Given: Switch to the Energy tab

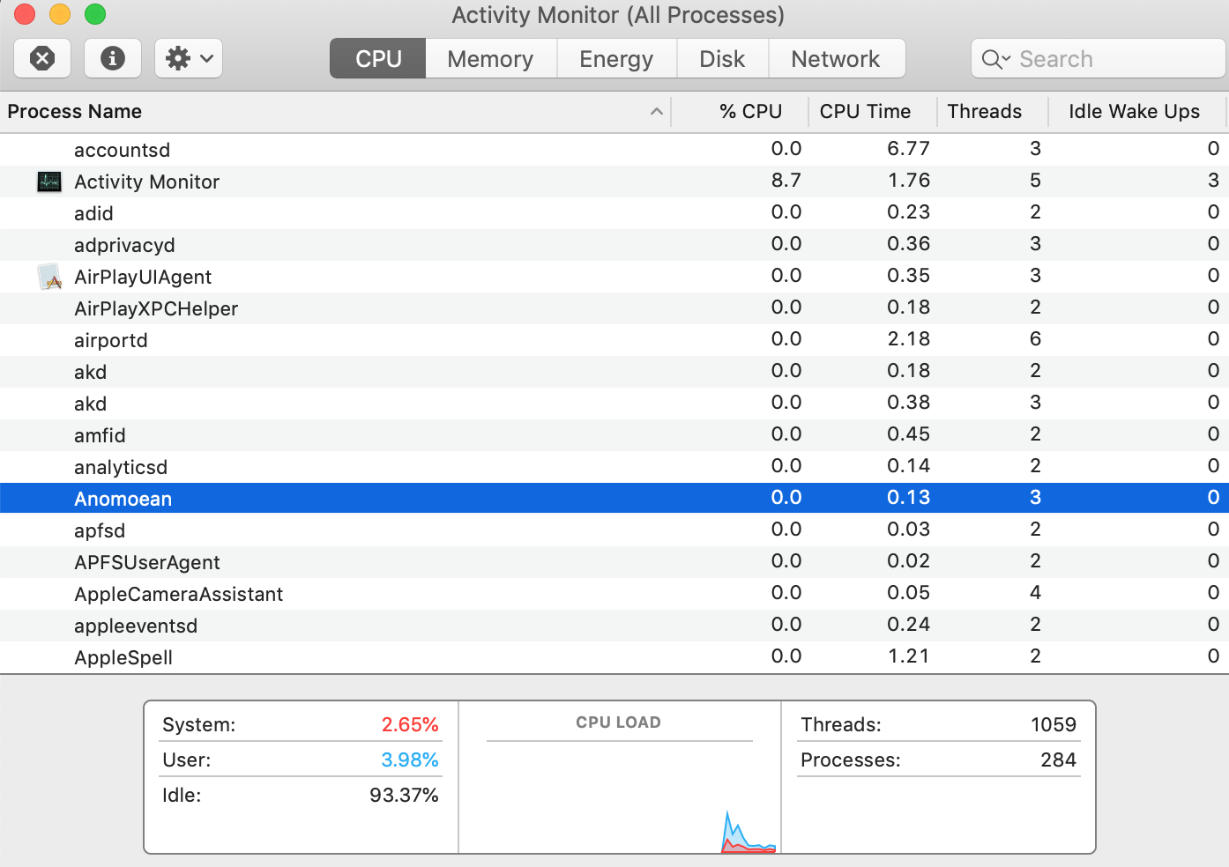Looking at the screenshot, I should (616, 58).
